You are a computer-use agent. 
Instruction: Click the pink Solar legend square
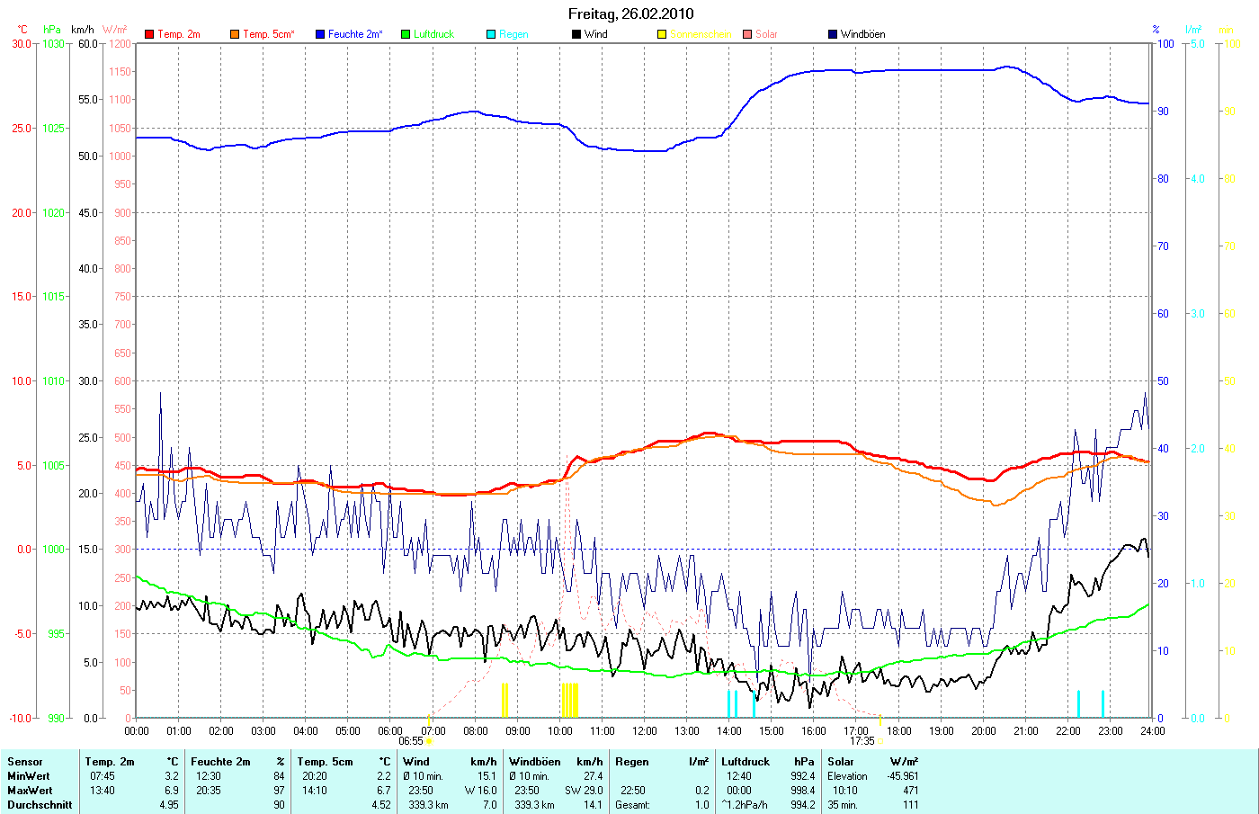[x=747, y=34]
